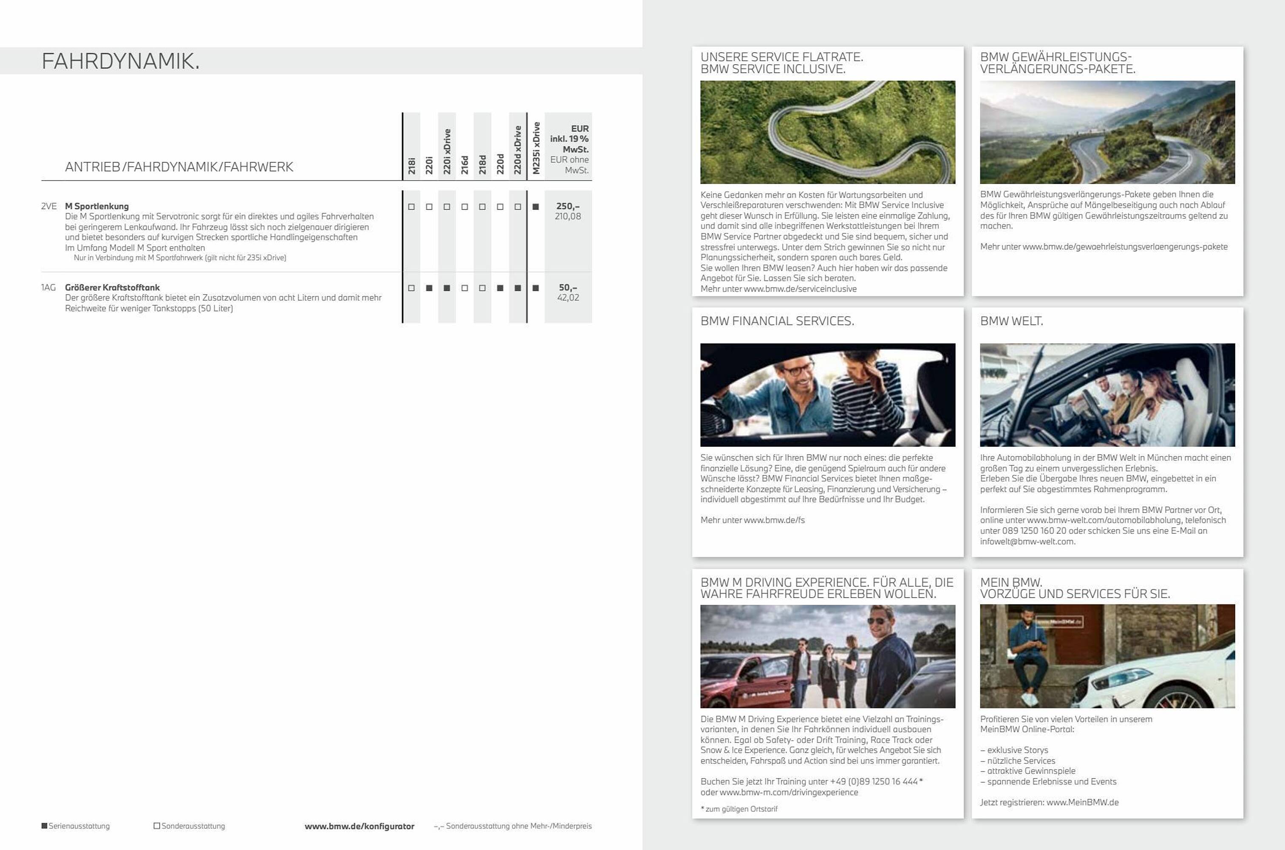Open the www.bmw.de/fs link
This screenshot has width=1285, height=850.
coord(774,520)
